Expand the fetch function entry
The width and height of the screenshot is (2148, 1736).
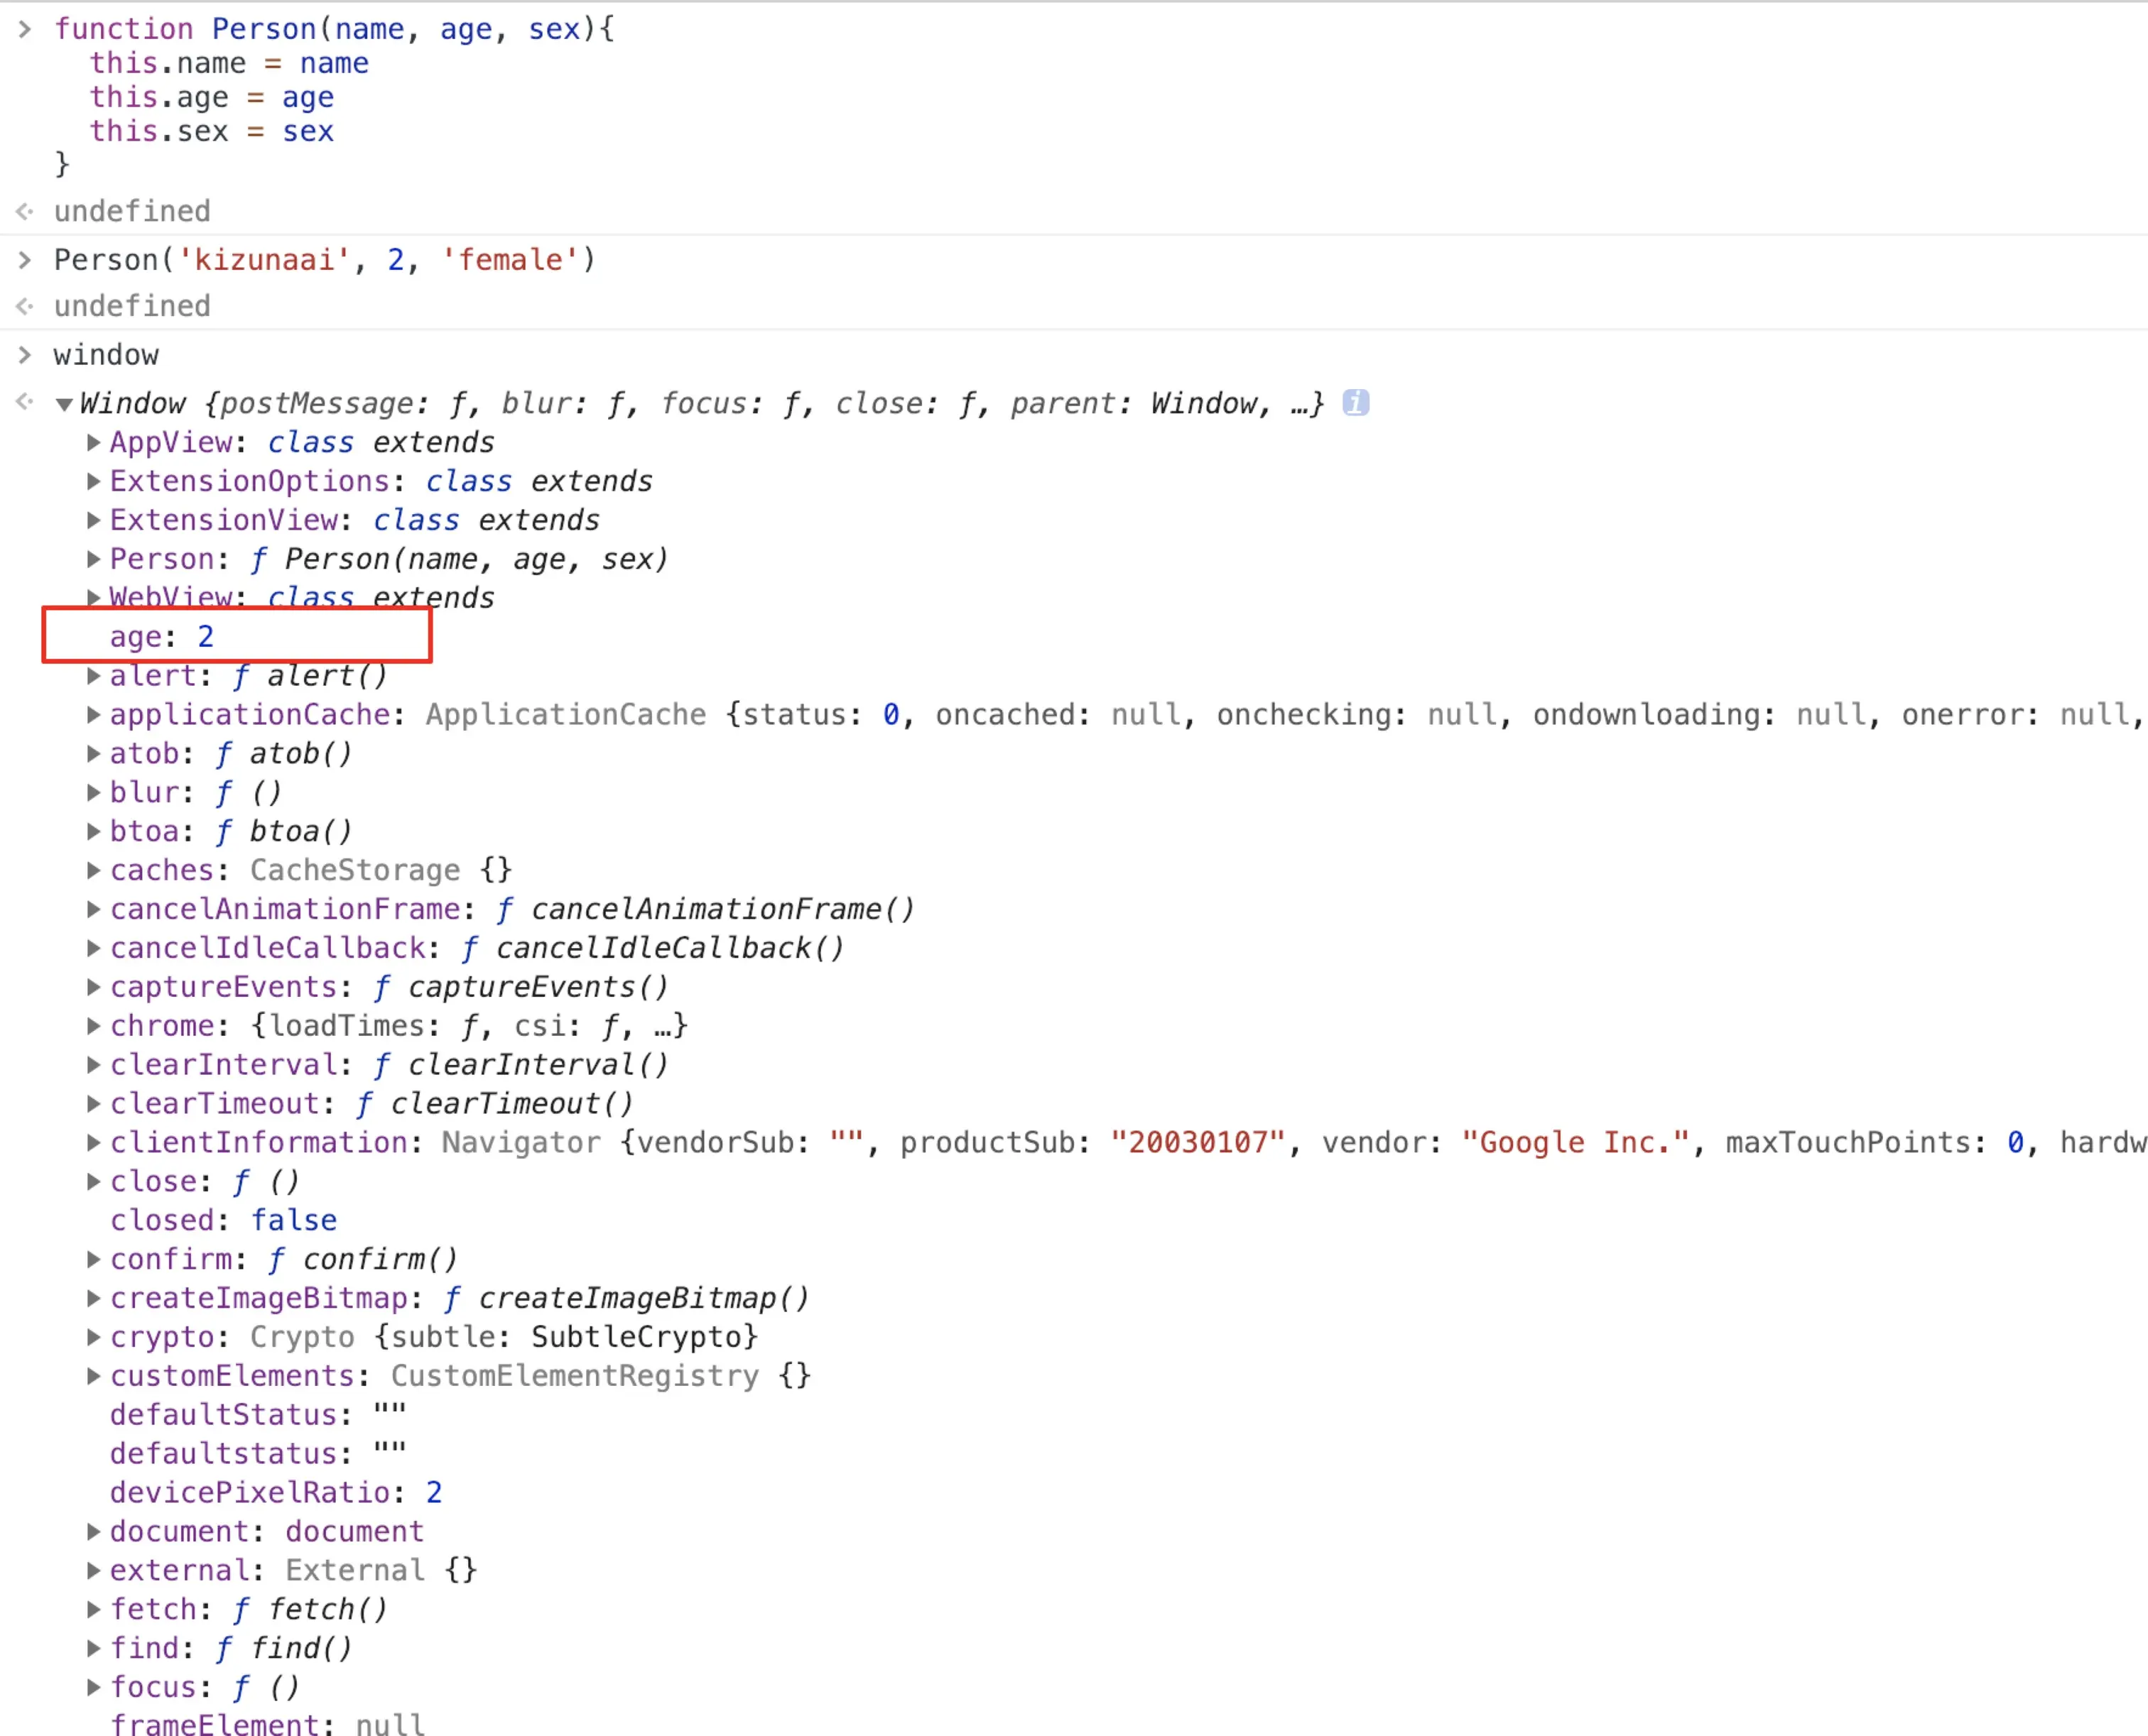(x=93, y=1609)
